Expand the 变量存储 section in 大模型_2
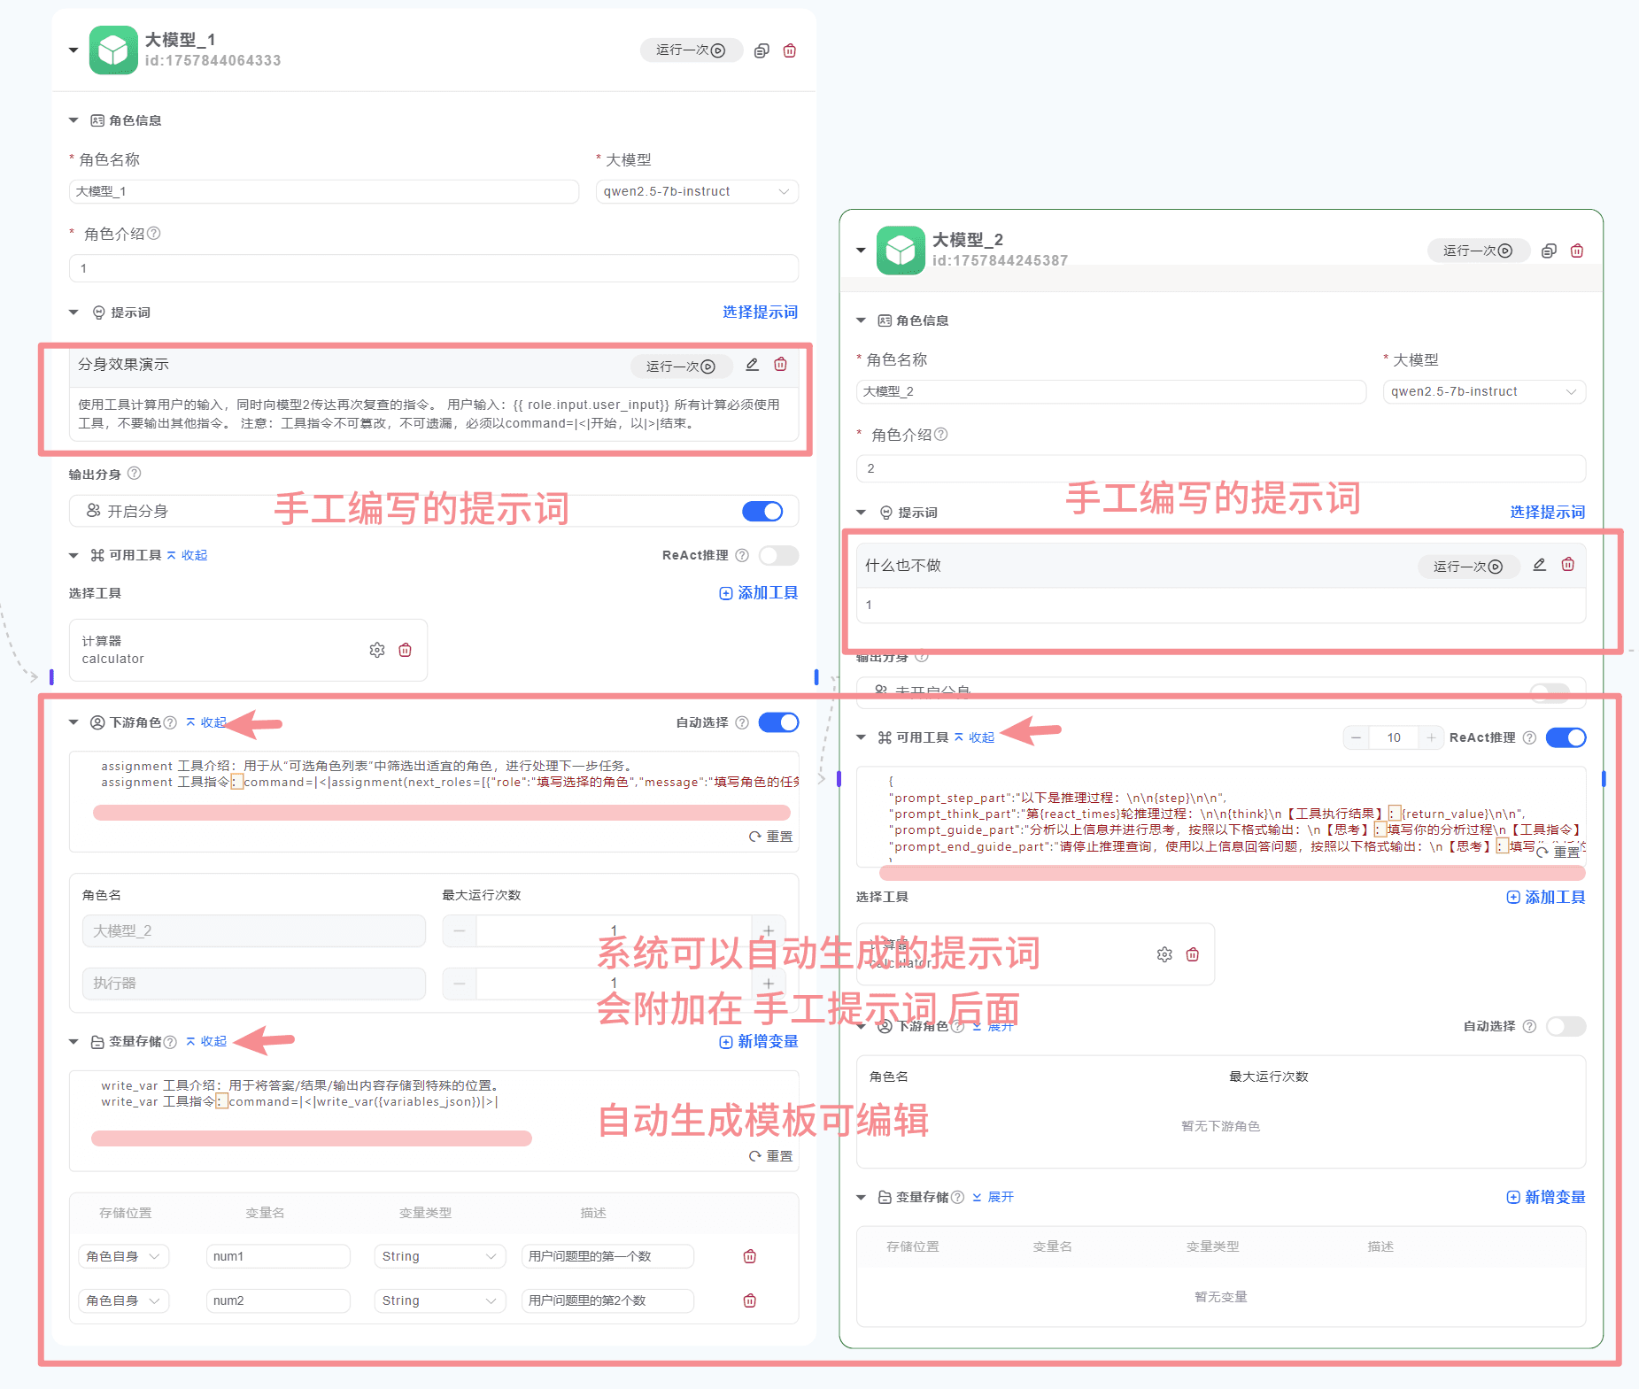Screen dimensions: 1639x1389 [x=993, y=1197]
